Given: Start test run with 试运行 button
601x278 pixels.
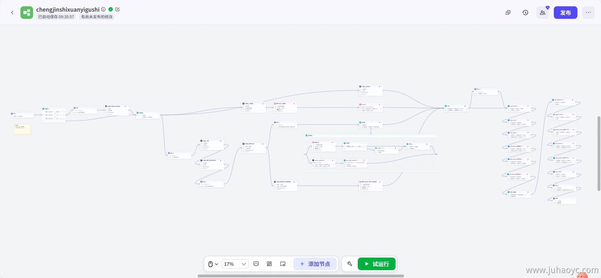Looking at the screenshot, I should click(376, 264).
